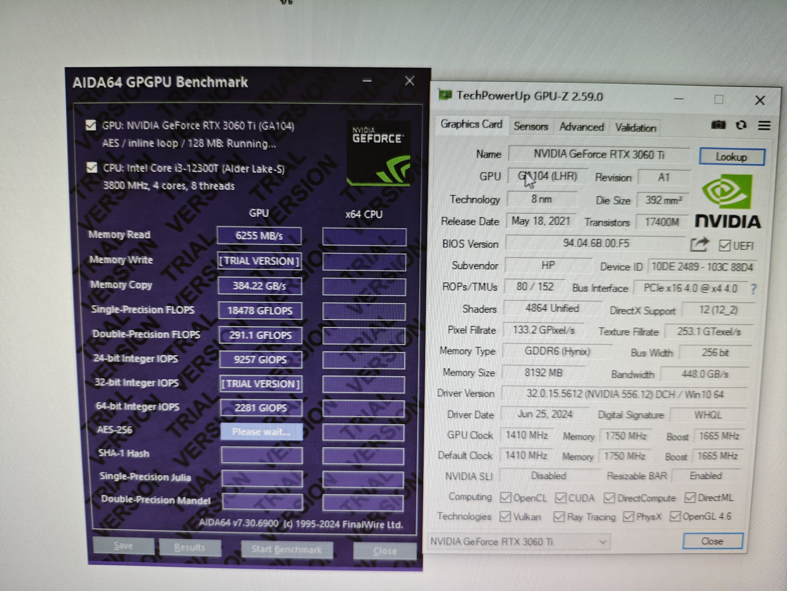Open the Validation tab
This screenshot has width=787, height=591.
[x=635, y=128]
